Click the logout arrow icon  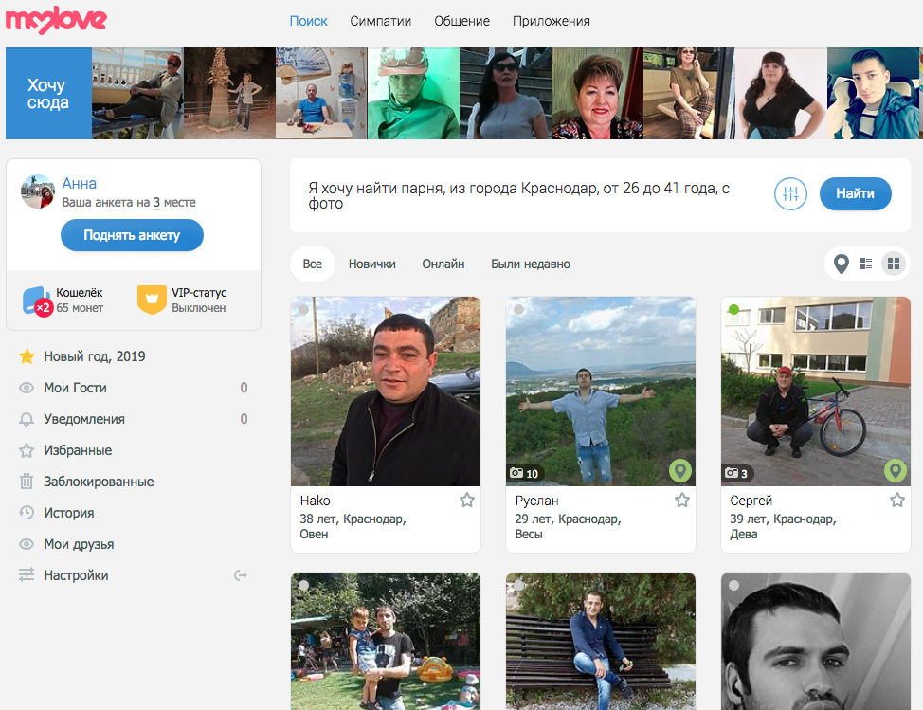click(240, 575)
